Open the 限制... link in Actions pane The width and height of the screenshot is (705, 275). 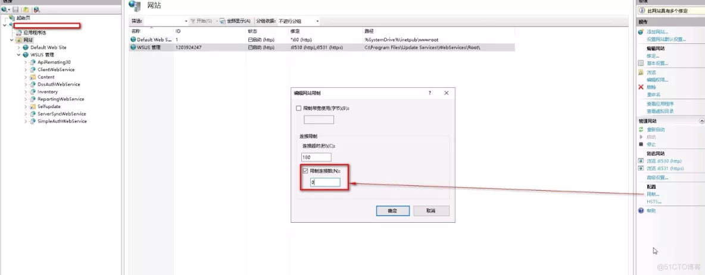click(653, 194)
